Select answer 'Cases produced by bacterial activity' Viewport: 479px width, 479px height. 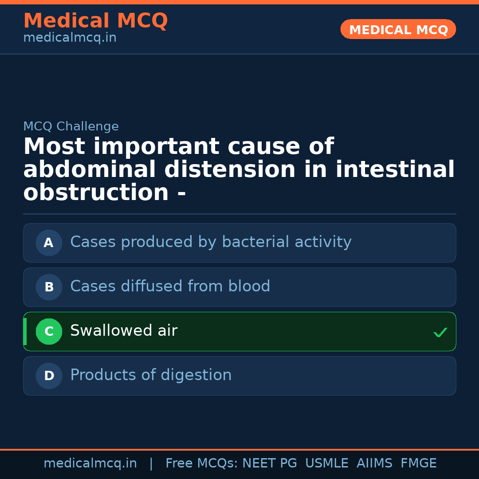click(x=211, y=242)
